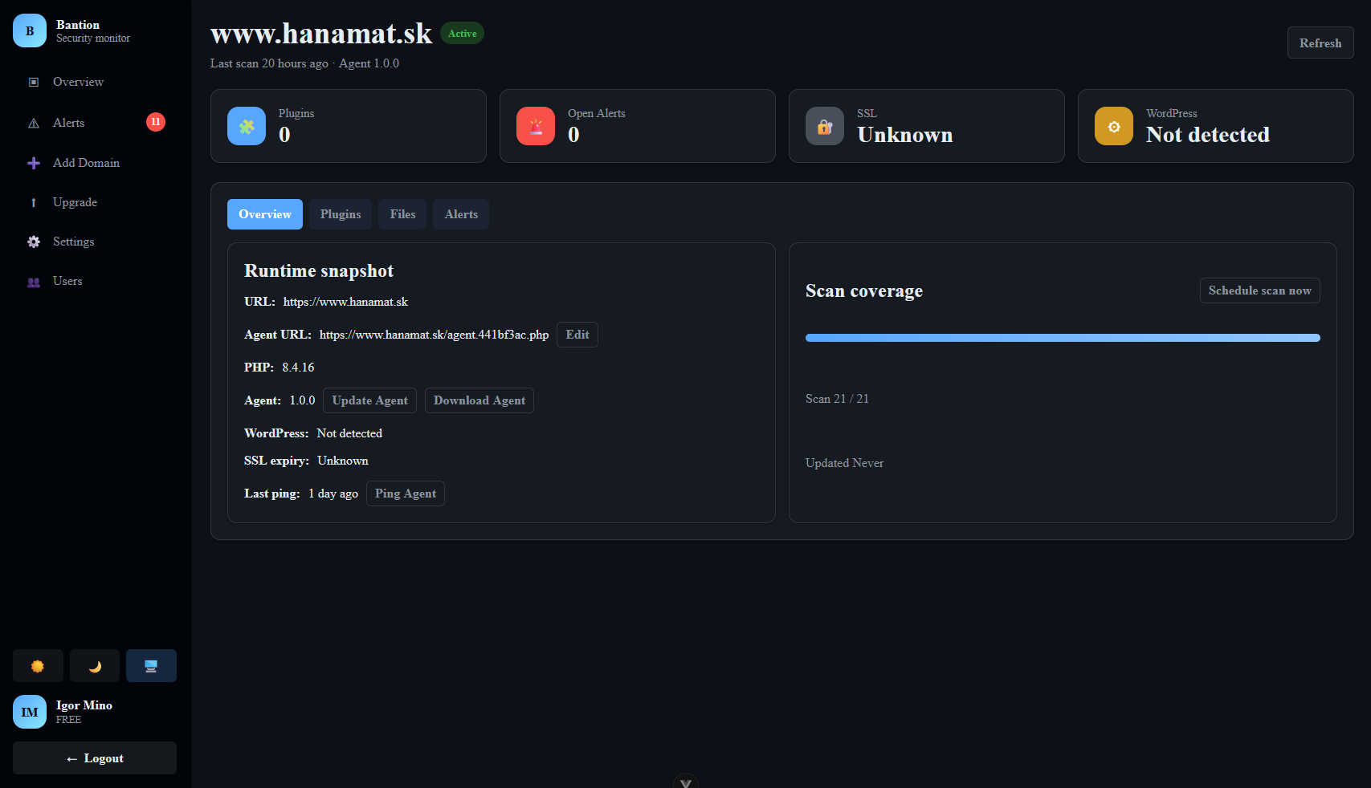Go to Add Domain page
This screenshot has height=788, width=1371.
[x=96, y=163]
